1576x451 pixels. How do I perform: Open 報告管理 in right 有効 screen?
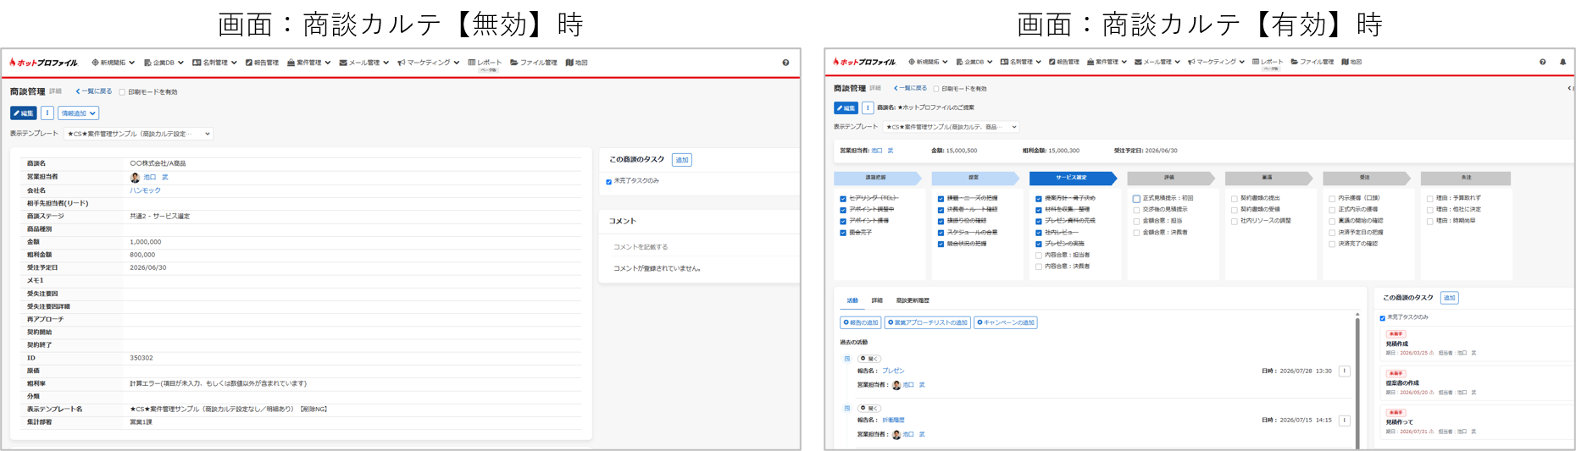[1063, 62]
